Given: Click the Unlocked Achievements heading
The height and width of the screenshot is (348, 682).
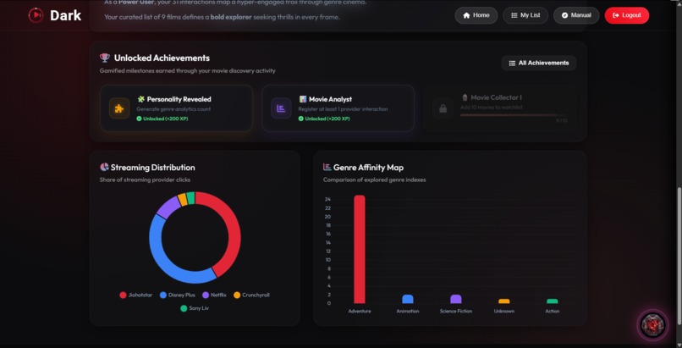Looking at the screenshot, I should [x=162, y=58].
